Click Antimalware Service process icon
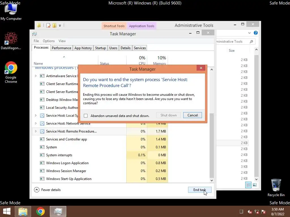The height and width of the screenshot is (217, 290). click(42, 76)
